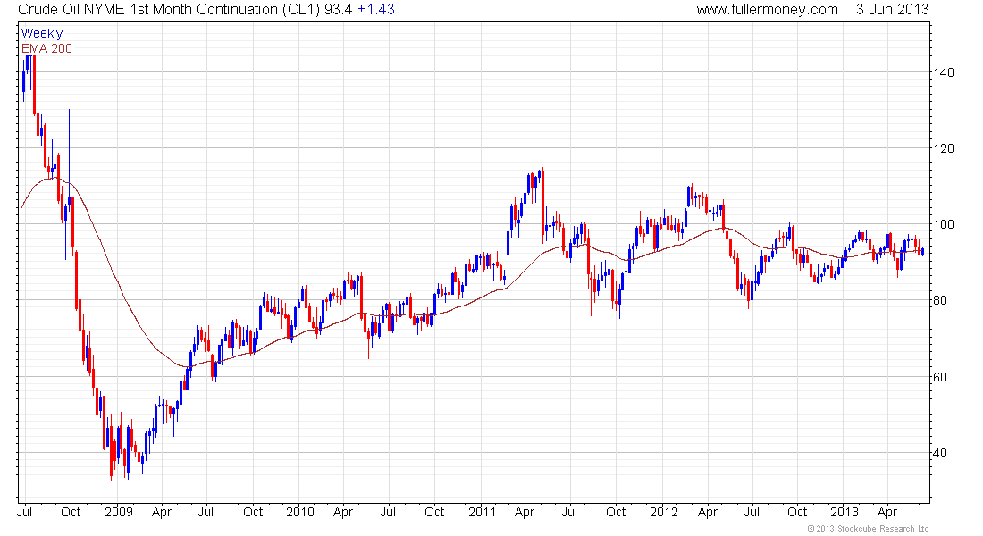Screen dimensions: 983x536
Task: Select the 'EMA 200' indicator label
Action: [x=47, y=49]
